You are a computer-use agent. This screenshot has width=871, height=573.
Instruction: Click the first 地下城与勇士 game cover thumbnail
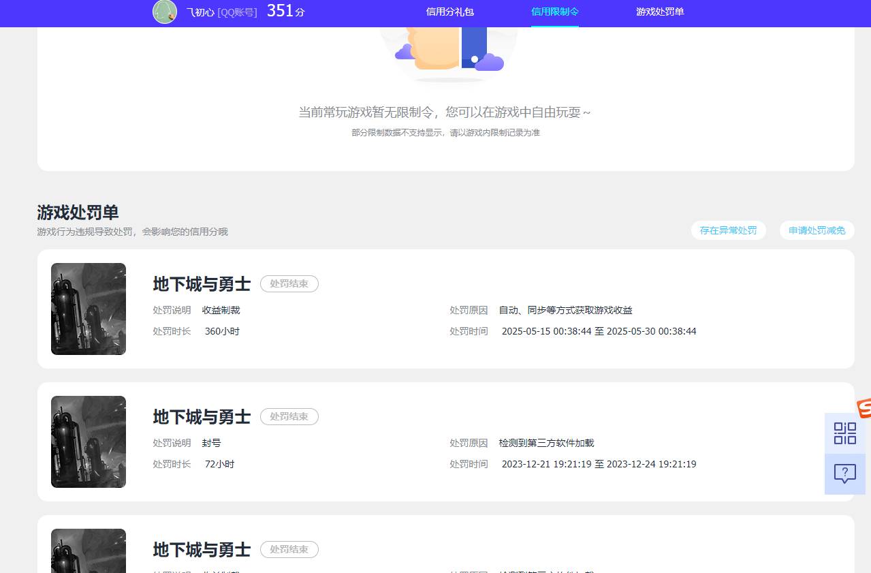coord(88,309)
